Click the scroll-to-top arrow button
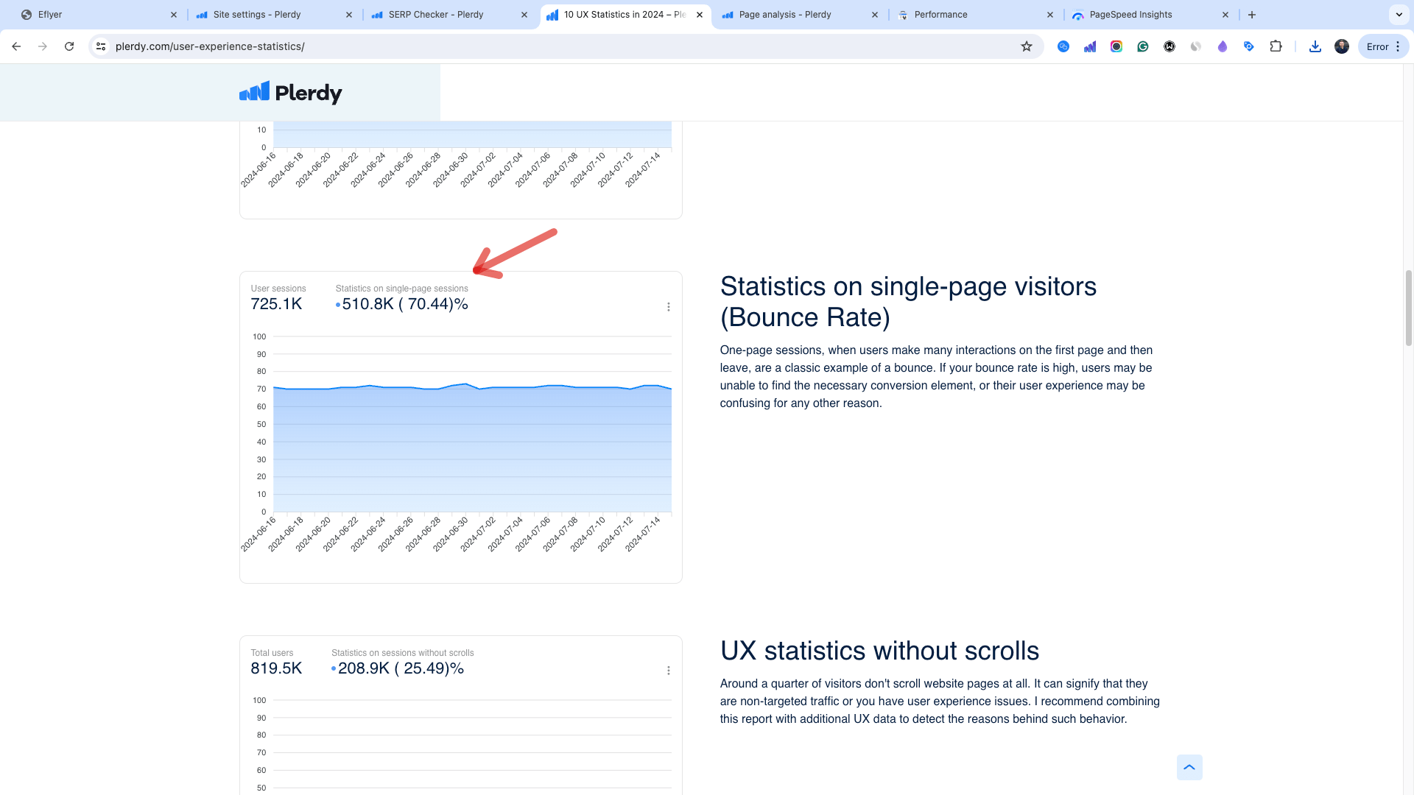 click(x=1189, y=767)
